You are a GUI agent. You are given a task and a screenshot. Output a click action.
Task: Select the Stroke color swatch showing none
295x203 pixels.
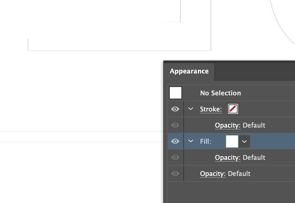[x=233, y=109]
